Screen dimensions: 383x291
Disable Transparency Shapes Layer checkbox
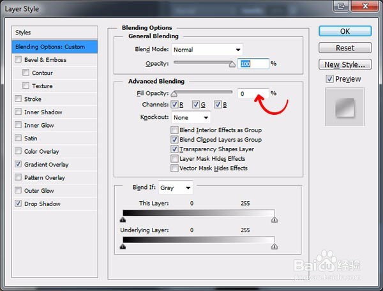(174, 149)
